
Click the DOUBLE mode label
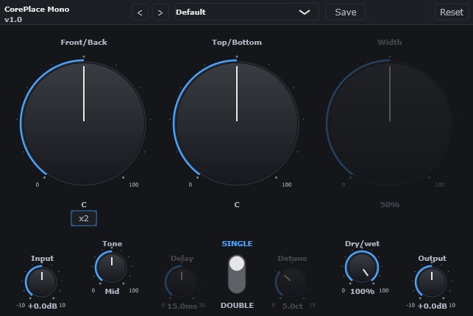(237, 306)
